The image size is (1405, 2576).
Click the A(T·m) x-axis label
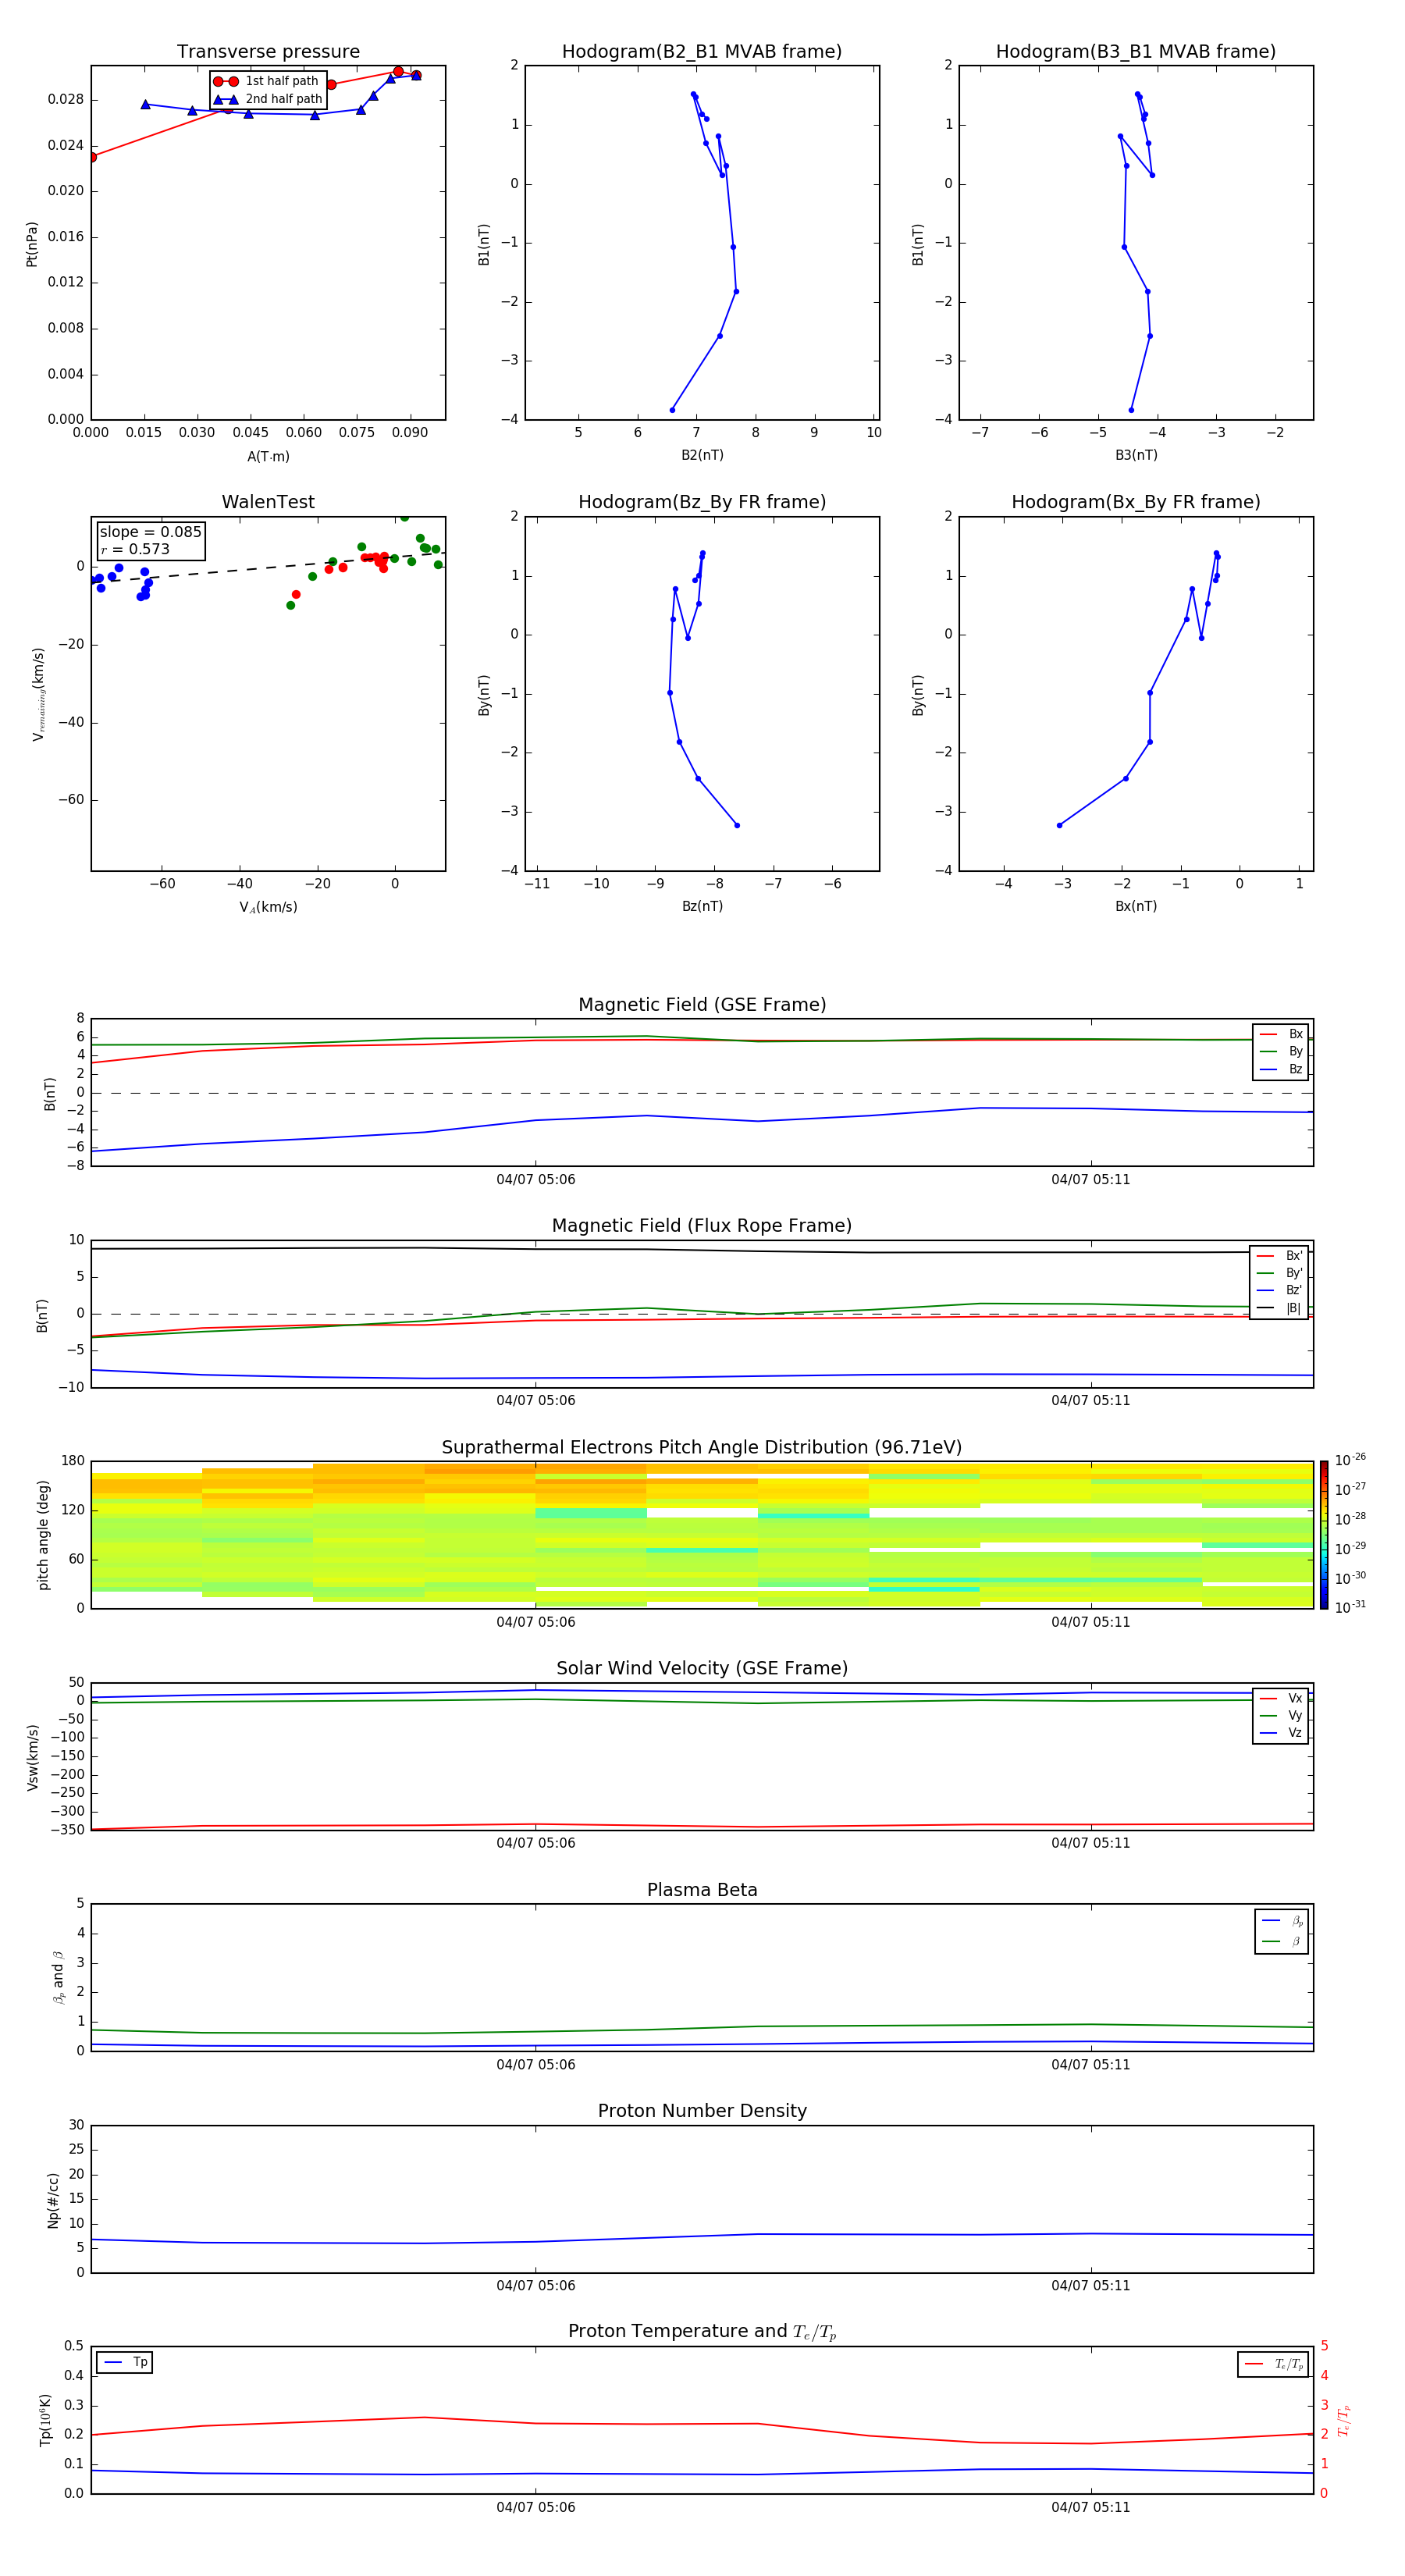coord(268,456)
